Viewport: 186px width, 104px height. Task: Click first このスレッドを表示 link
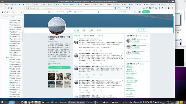coord(85,77)
